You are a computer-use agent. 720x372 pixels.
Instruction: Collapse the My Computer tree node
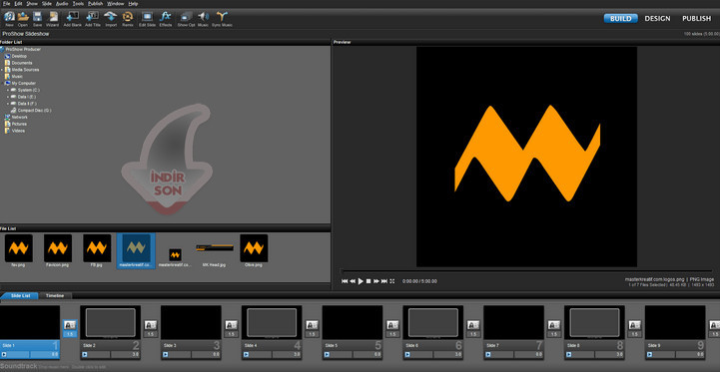(2, 84)
